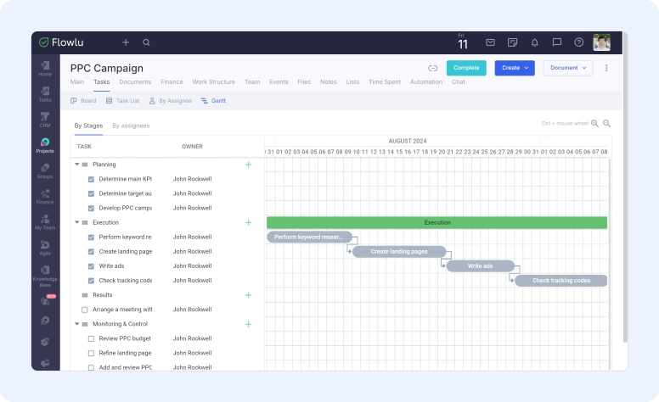Open the help question mark icon

(x=578, y=42)
